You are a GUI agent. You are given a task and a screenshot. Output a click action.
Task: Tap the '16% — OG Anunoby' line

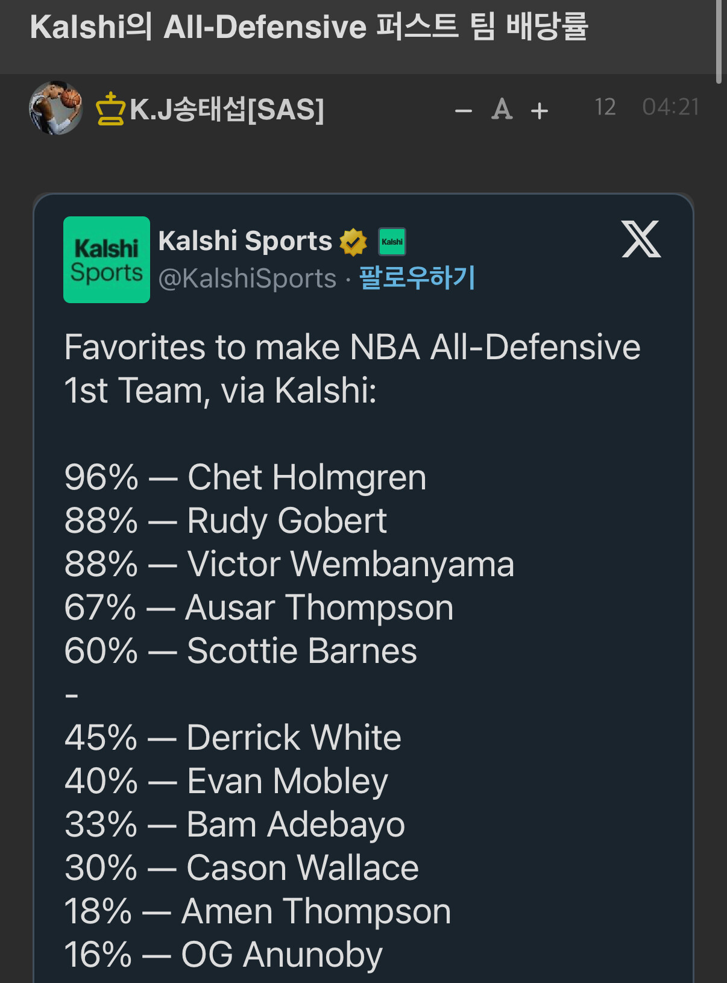[x=223, y=955]
